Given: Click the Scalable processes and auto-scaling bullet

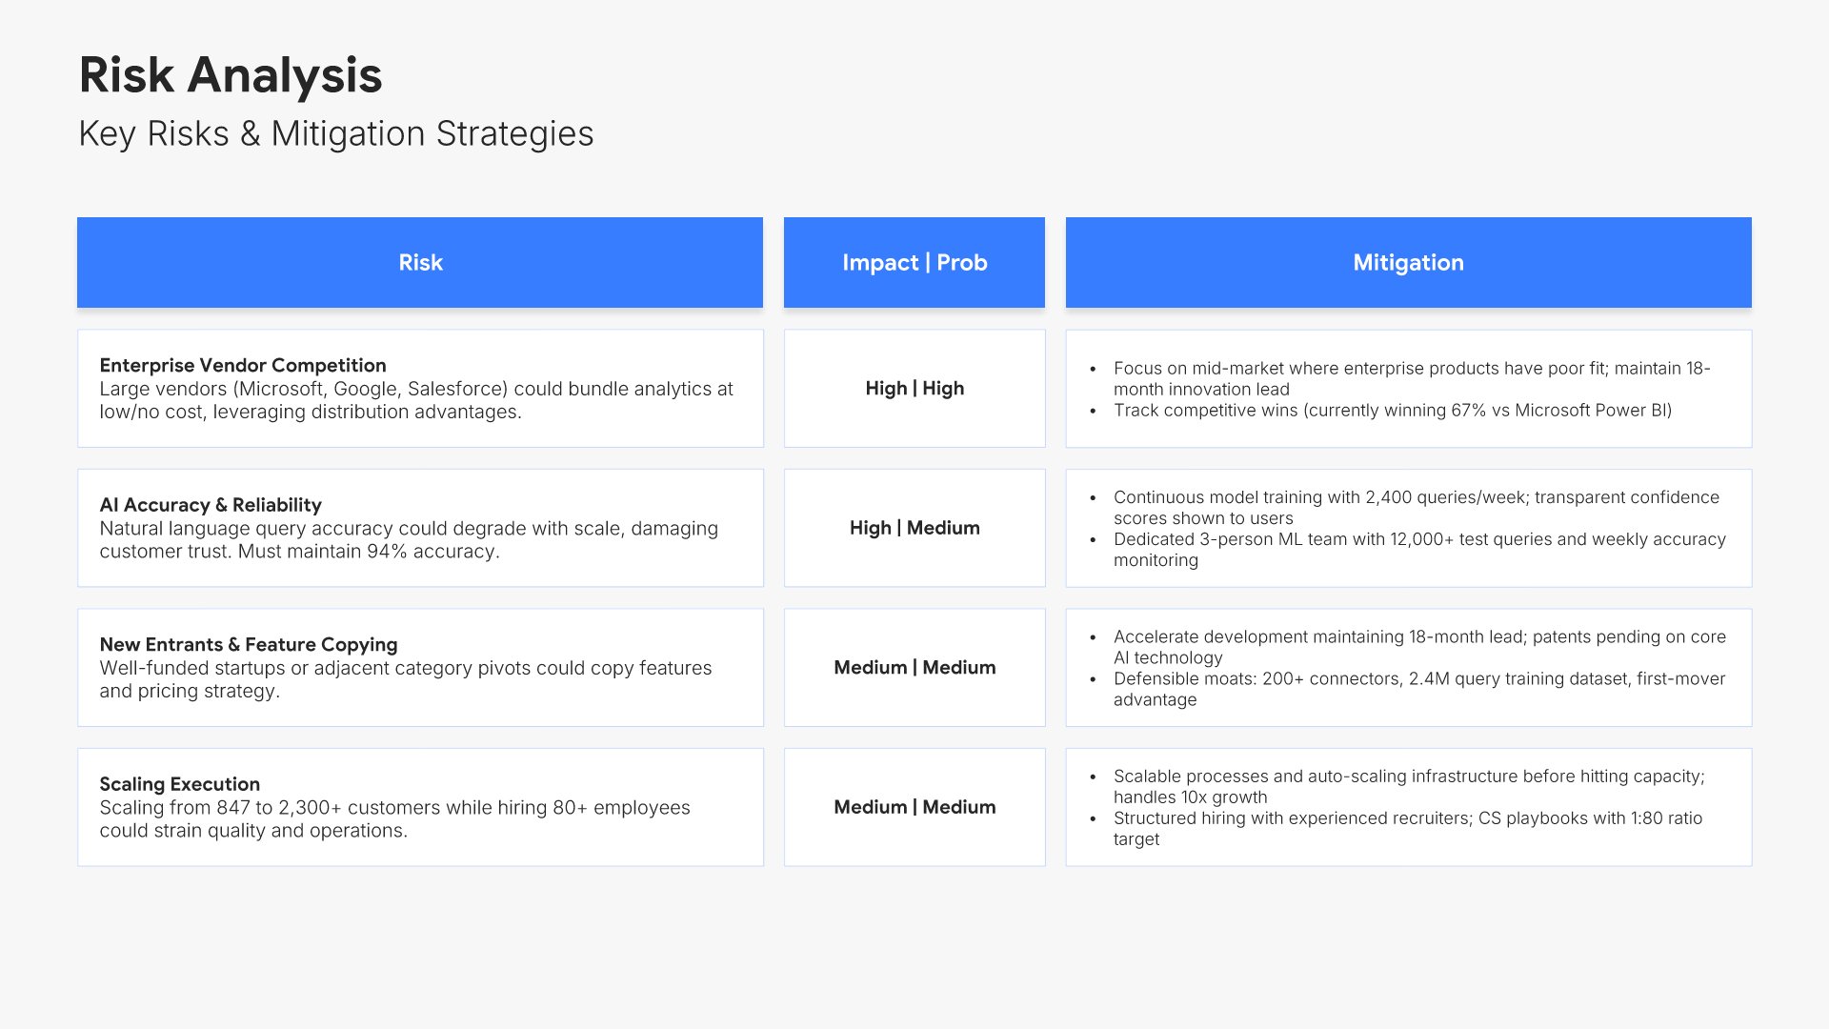Looking at the screenshot, I should coord(1408,786).
